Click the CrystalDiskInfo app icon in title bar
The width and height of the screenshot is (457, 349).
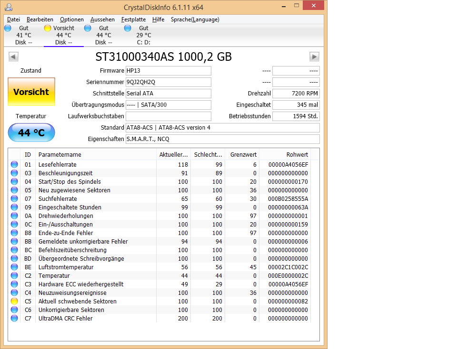9,7
